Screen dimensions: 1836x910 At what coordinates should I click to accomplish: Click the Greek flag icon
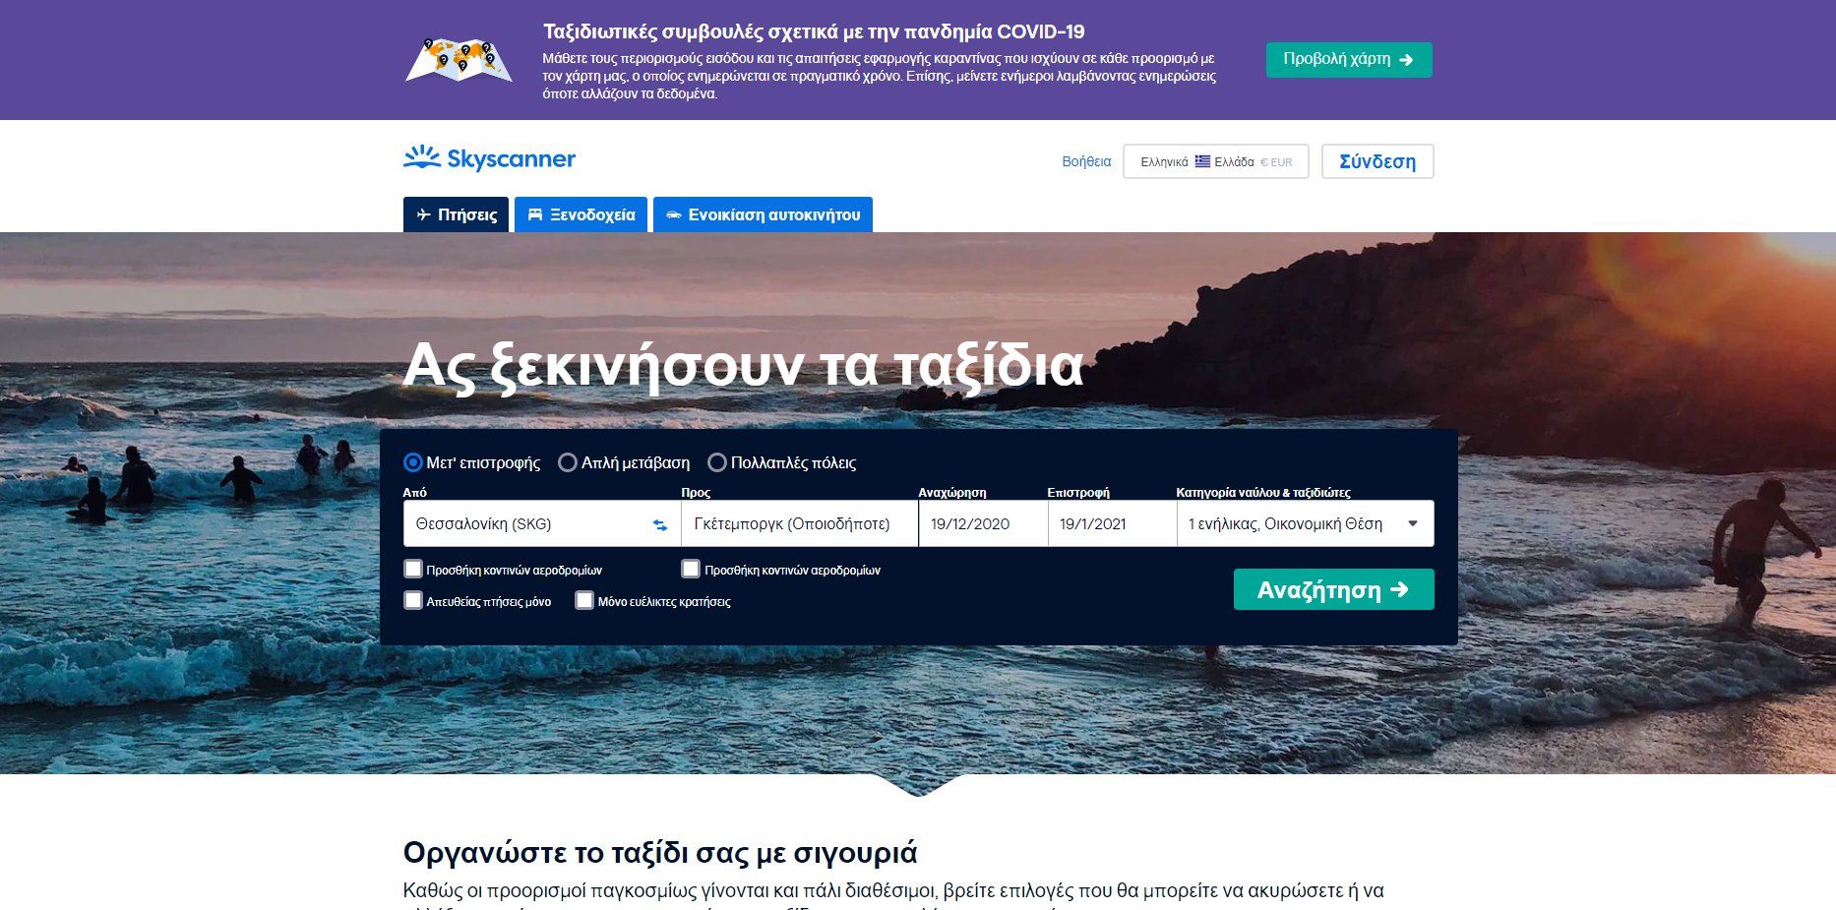1202,161
